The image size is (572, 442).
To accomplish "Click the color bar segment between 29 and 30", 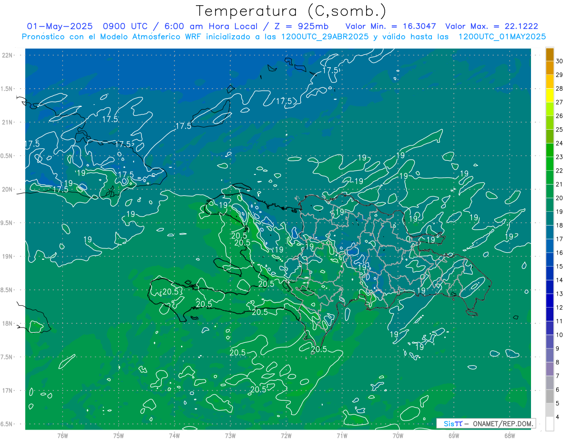I will click(550, 68).
